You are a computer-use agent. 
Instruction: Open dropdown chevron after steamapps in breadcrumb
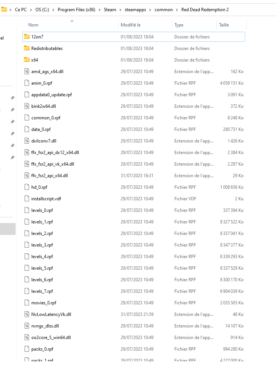[x=150, y=10]
